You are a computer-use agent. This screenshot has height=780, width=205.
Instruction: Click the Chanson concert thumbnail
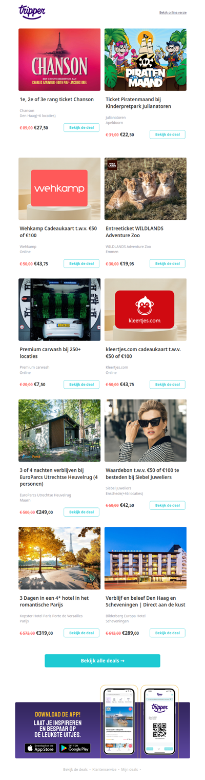(x=59, y=60)
